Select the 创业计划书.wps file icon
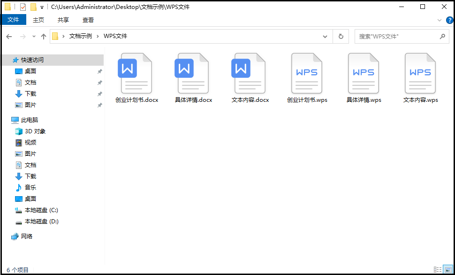This screenshot has width=455, height=275. (307, 73)
